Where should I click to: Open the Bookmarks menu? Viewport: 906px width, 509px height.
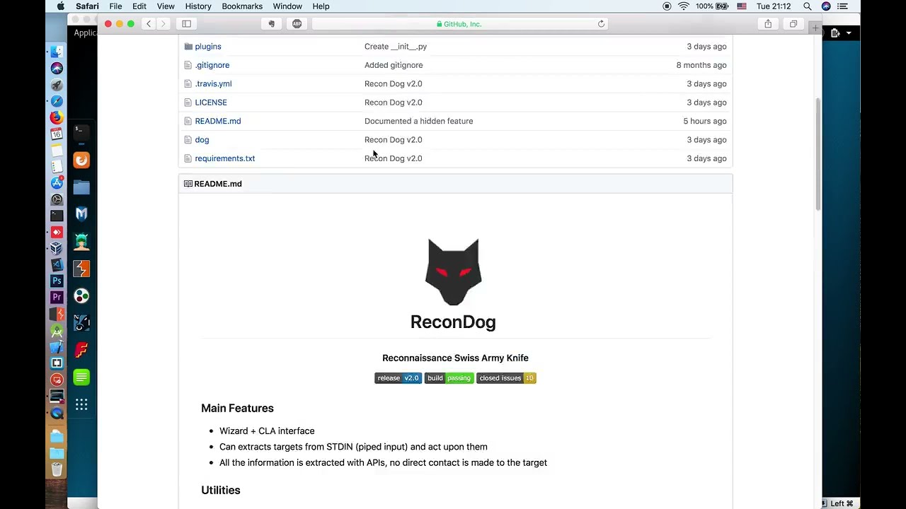242,6
